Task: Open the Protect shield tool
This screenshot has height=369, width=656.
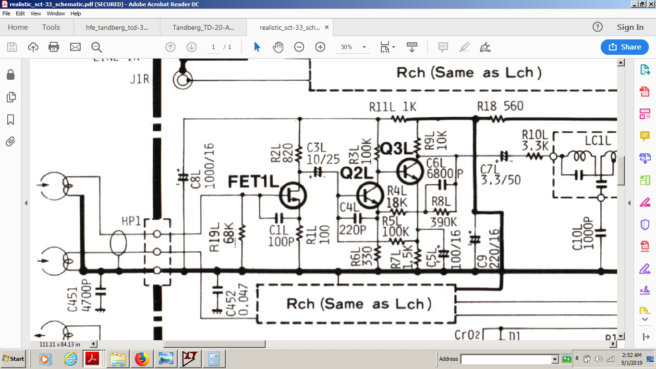Action: tap(645, 224)
